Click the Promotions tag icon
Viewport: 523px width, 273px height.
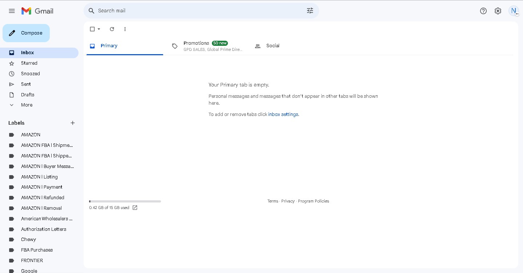pyautogui.click(x=175, y=46)
